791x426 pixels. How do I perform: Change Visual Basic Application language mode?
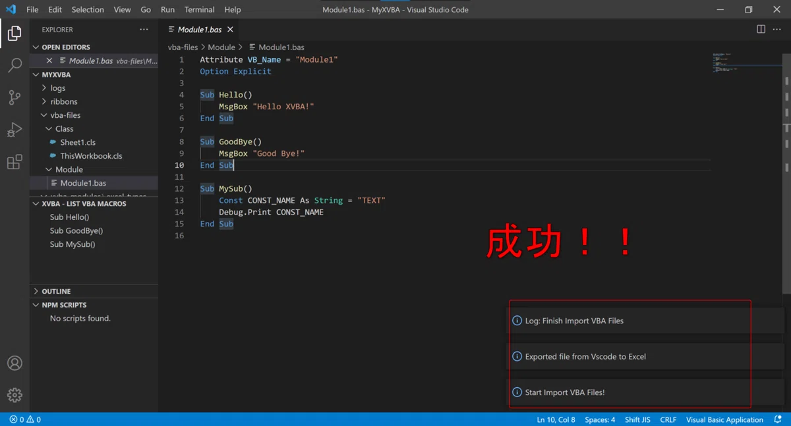point(724,419)
